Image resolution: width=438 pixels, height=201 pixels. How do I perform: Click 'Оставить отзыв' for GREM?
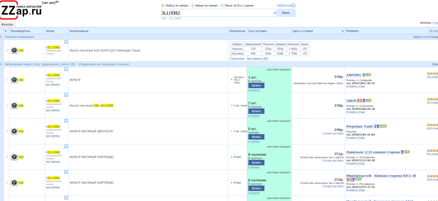coord(355,112)
